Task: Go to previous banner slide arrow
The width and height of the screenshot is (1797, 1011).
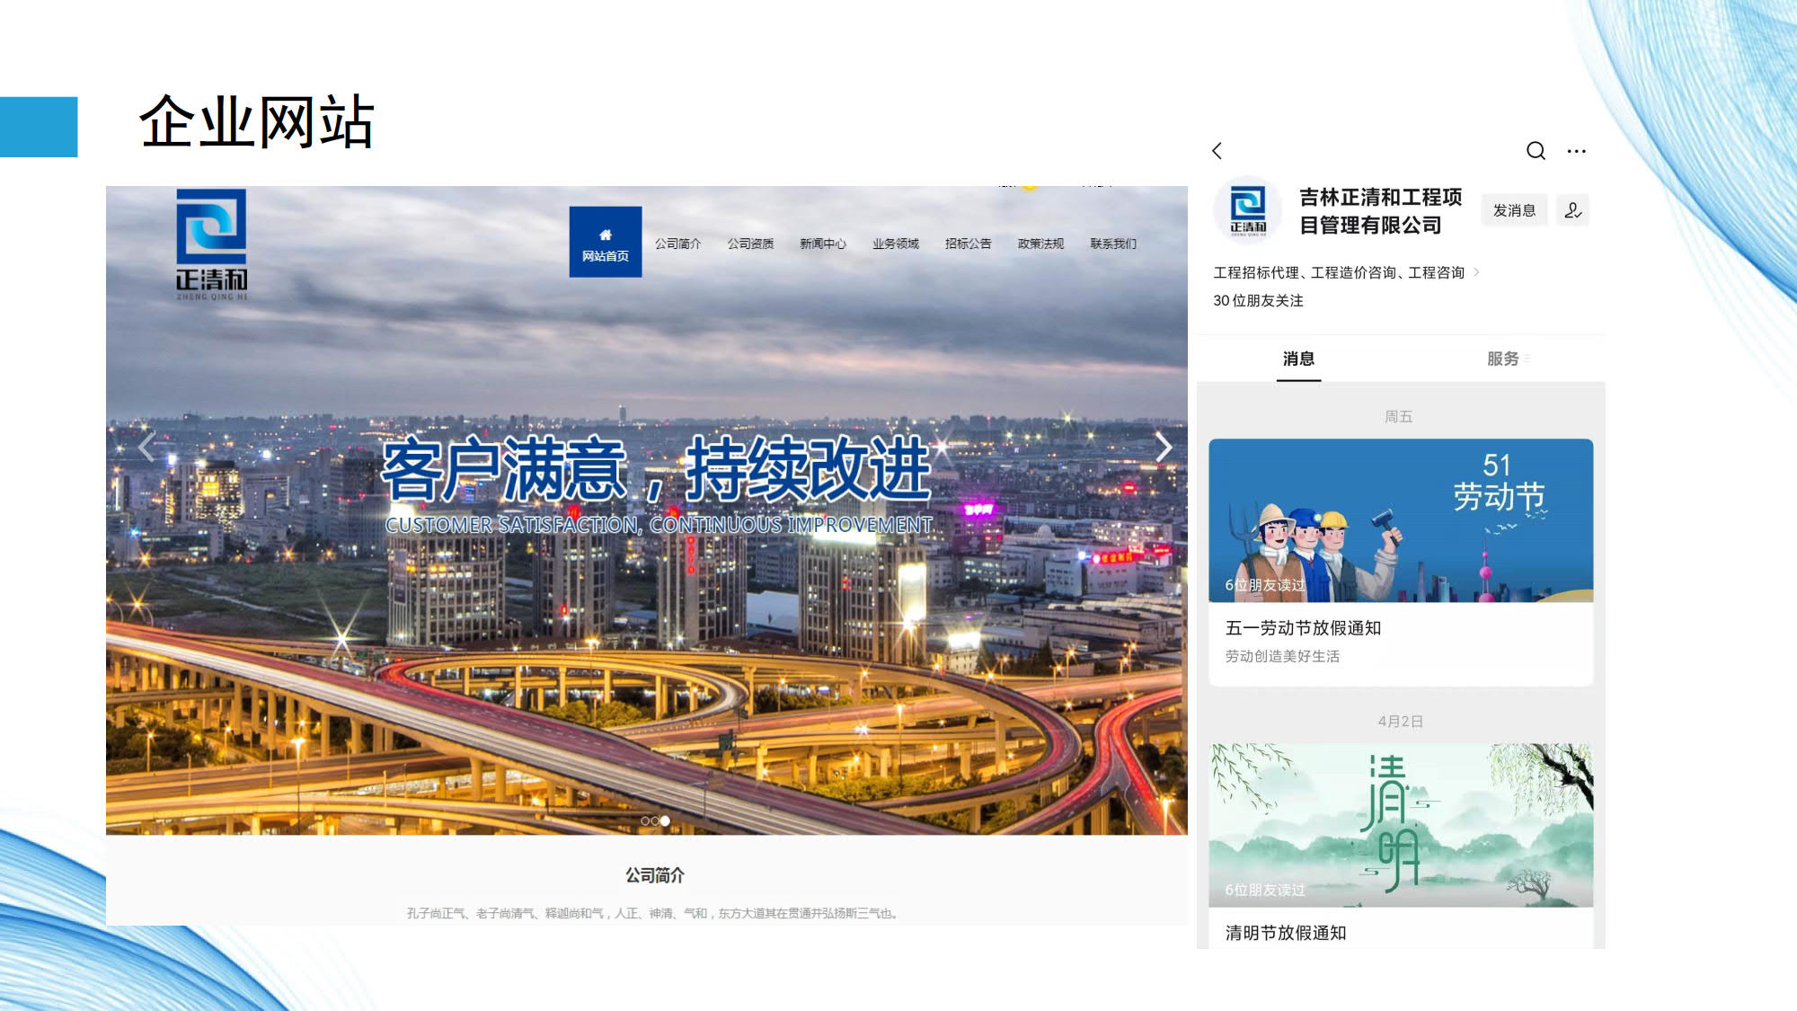Action: point(147,446)
